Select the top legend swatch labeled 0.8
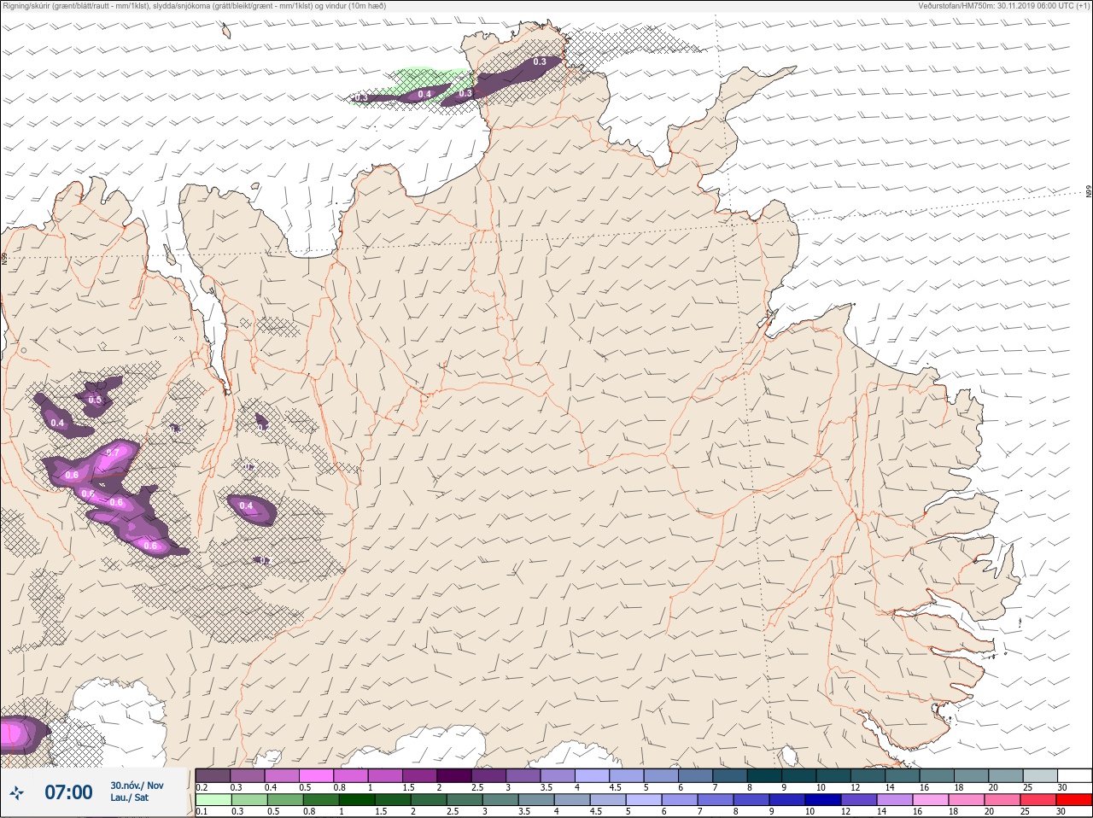 pyautogui.click(x=350, y=775)
